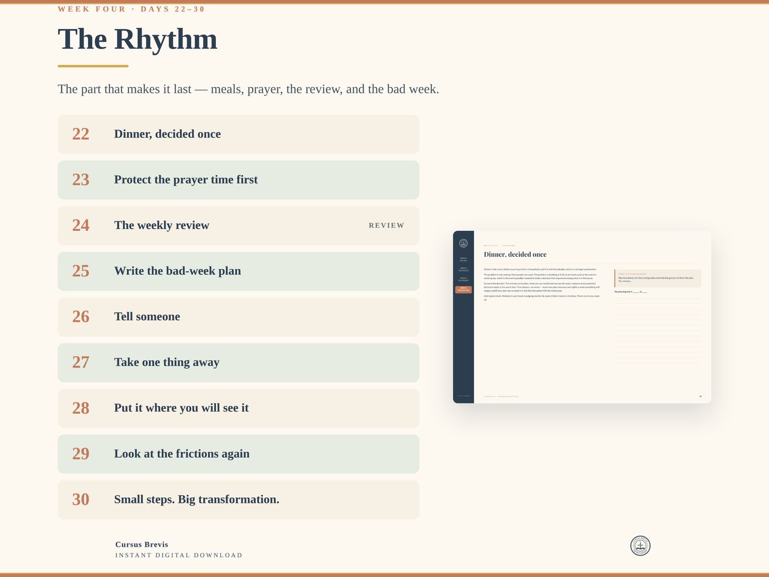The image size is (769, 577).
Task: Open day 27 "Take one thing away"
Action: pos(238,362)
